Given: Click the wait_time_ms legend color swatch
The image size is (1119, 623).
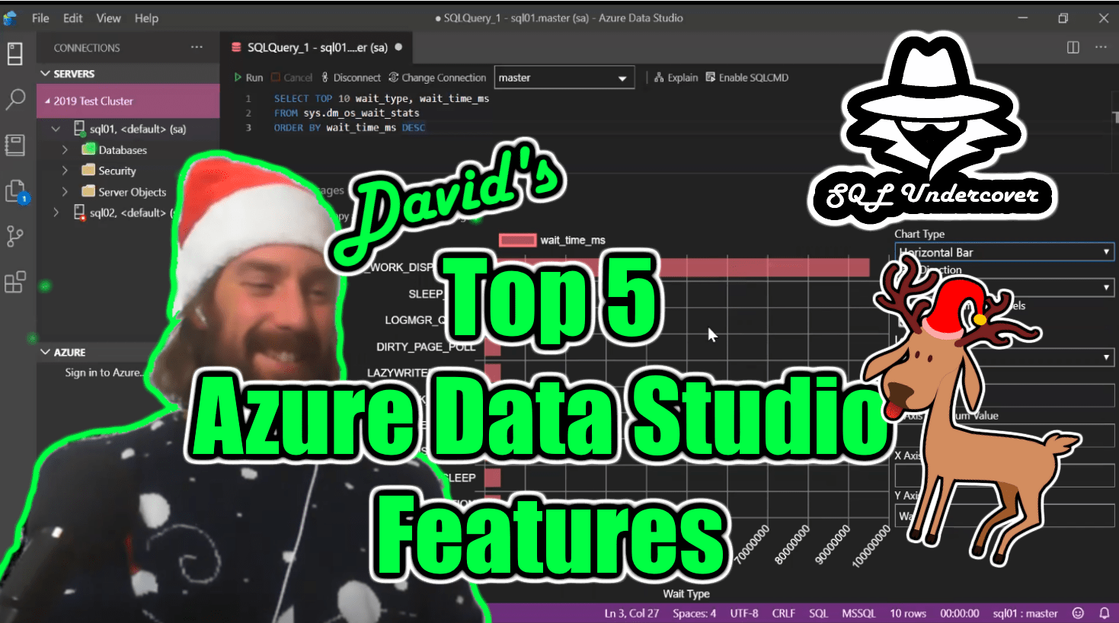Looking at the screenshot, I should point(517,240).
